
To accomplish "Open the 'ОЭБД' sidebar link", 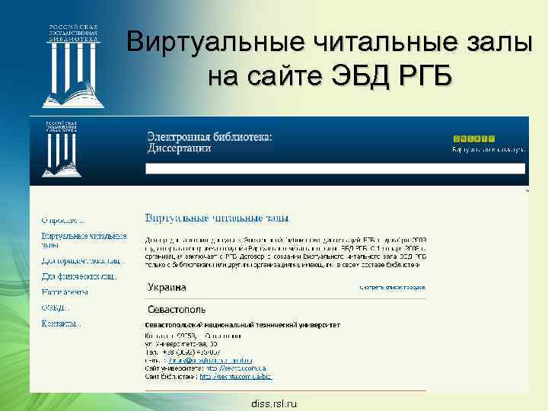I will [56, 308].
